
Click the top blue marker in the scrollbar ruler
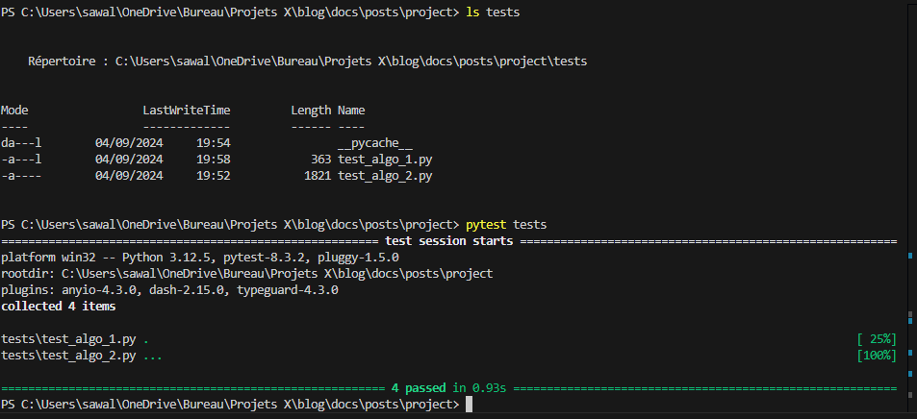910,256
